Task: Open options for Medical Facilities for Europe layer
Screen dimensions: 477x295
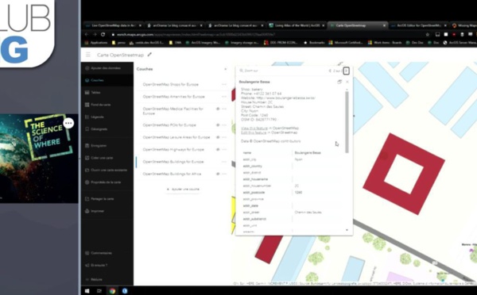Action: 224,109
